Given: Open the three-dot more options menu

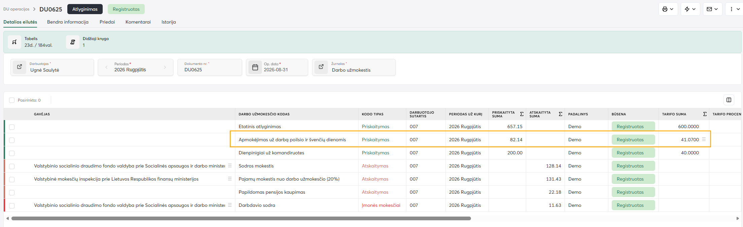Looking at the screenshot, I should 734,9.
